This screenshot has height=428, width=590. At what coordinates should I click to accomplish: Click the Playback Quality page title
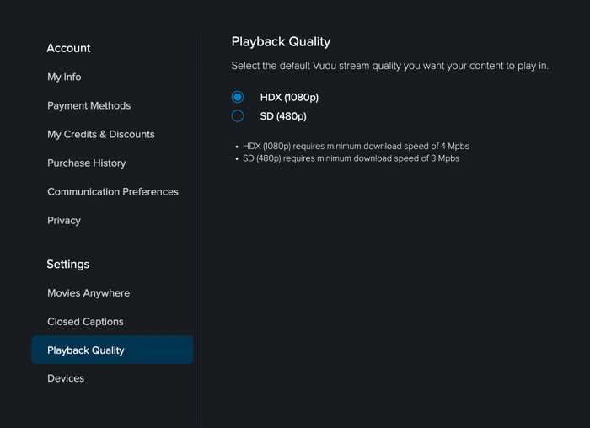[281, 41]
